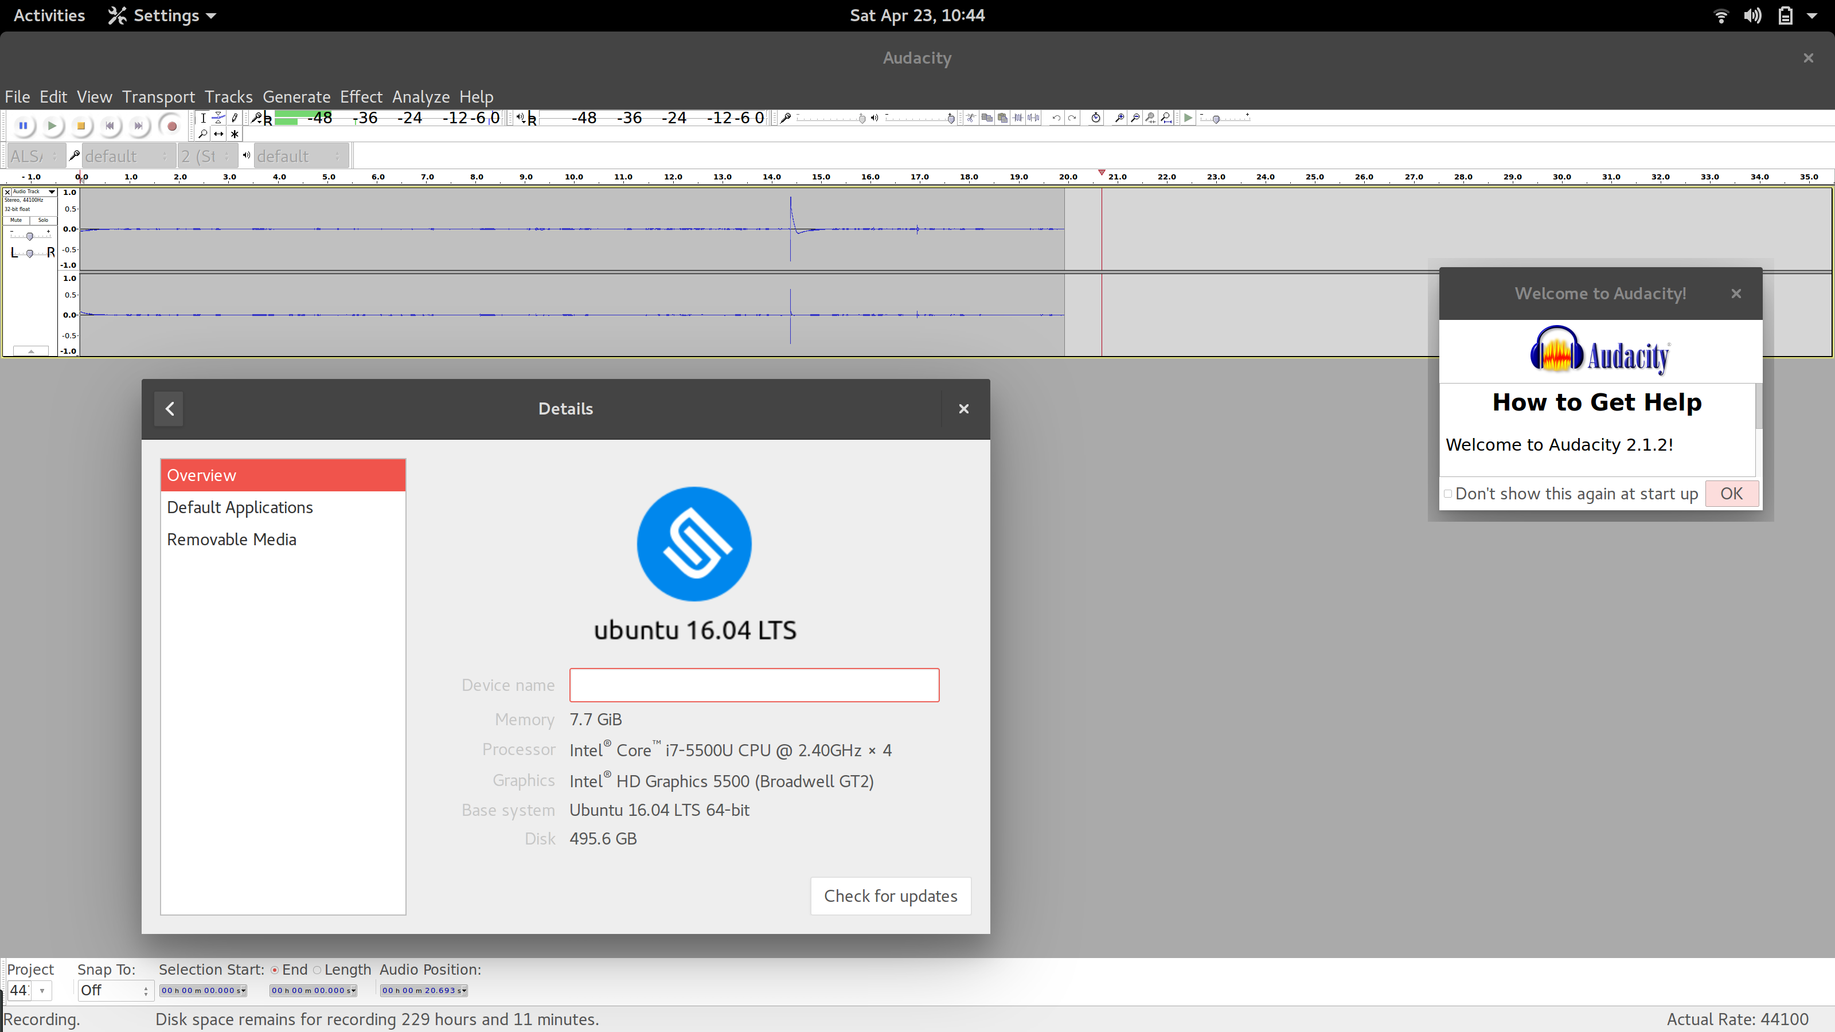Open the Audio Track name dropdown

pyautogui.click(x=33, y=191)
